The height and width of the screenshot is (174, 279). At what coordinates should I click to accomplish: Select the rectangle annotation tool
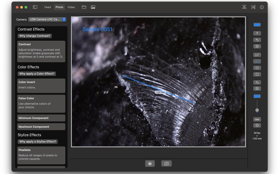[x=257, y=68]
